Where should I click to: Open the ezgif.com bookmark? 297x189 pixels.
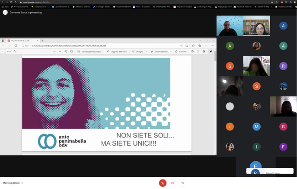coord(223,7)
